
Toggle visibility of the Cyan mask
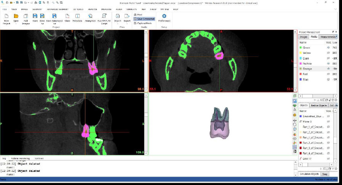tap(328, 58)
